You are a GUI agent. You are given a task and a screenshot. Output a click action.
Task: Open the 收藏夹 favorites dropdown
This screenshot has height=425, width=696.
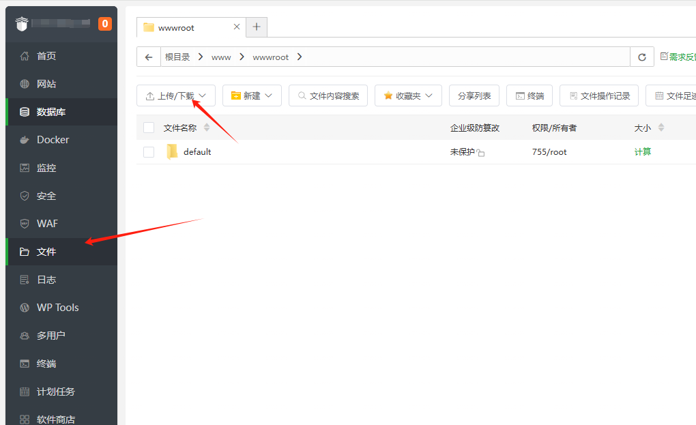point(408,96)
